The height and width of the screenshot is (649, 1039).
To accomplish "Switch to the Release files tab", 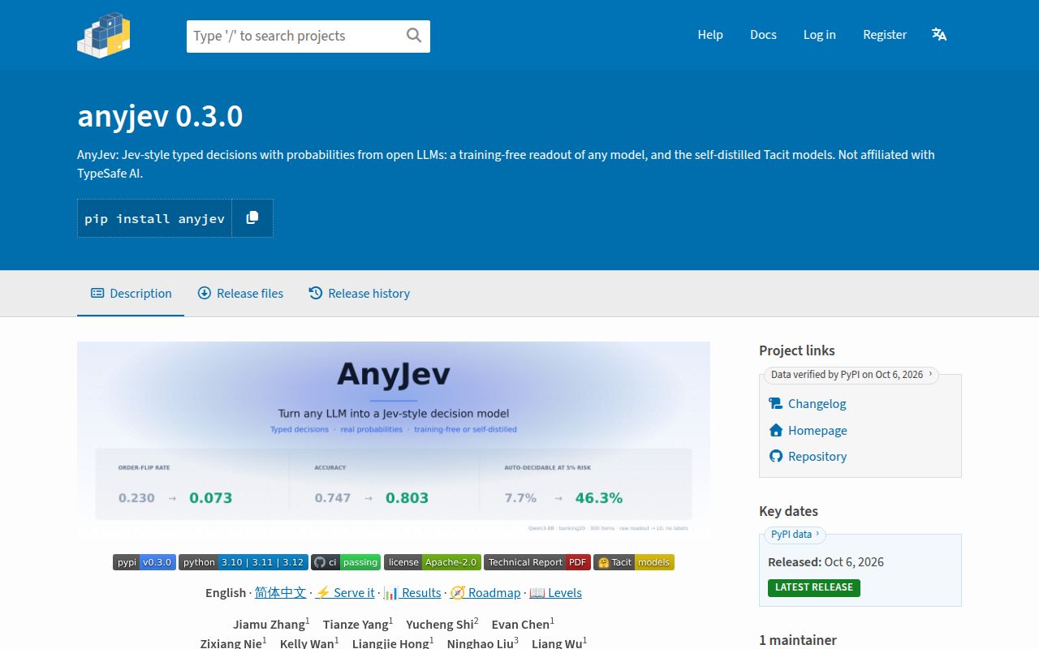I will (x=240, y=293).
